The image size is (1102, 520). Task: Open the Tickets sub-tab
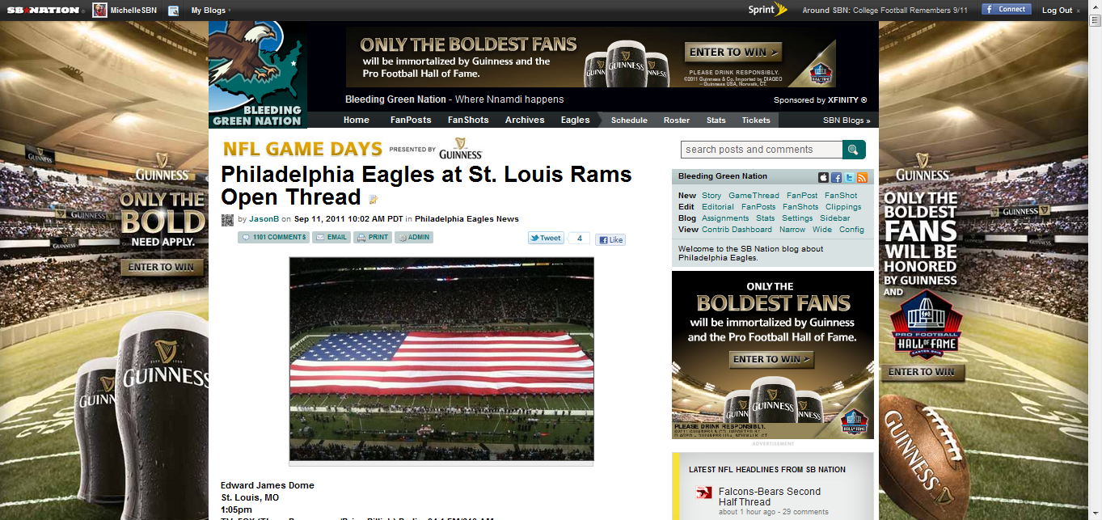(x=756, y=120)
